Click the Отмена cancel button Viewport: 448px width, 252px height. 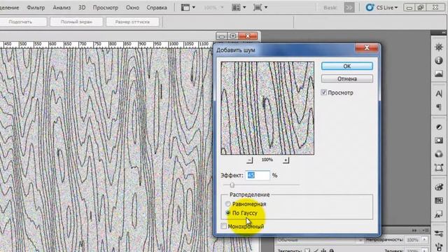click(x=347, y=78)
